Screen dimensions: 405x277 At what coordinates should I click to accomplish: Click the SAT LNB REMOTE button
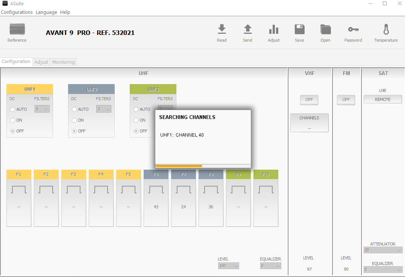tap(383, 99)
